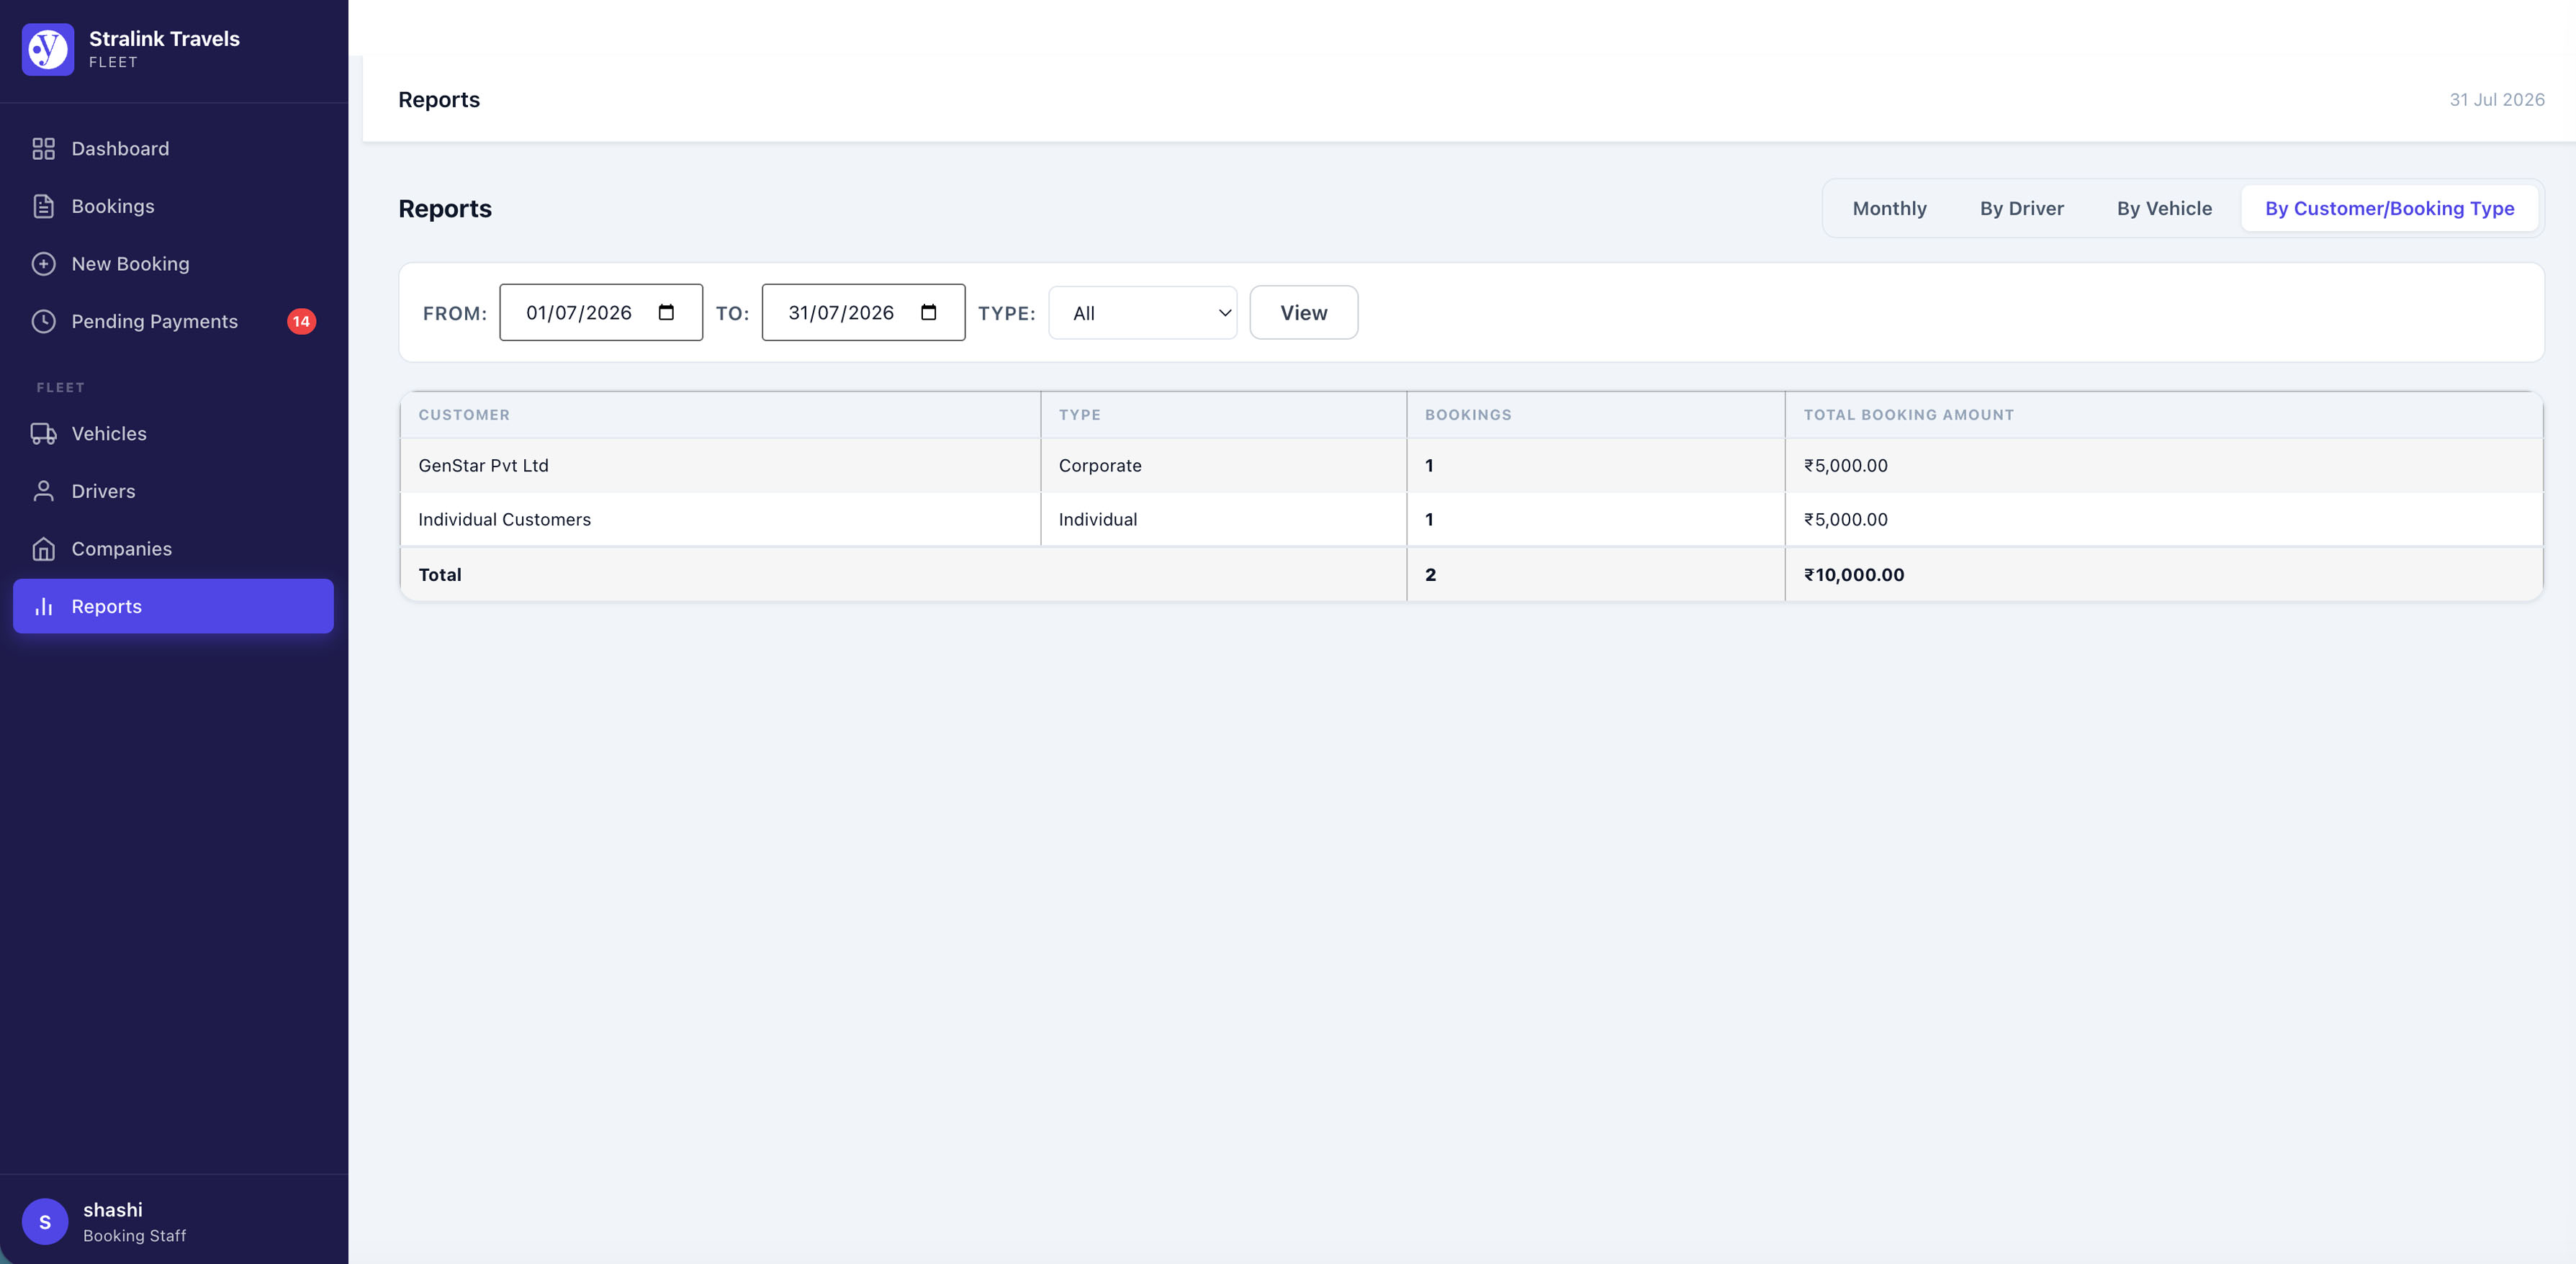The height and width of the screenshot is (1264, 2576).
Task: Click the Total row label
Action: [440, 575]
